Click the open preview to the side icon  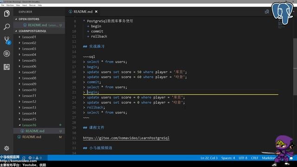click(267, 12)
